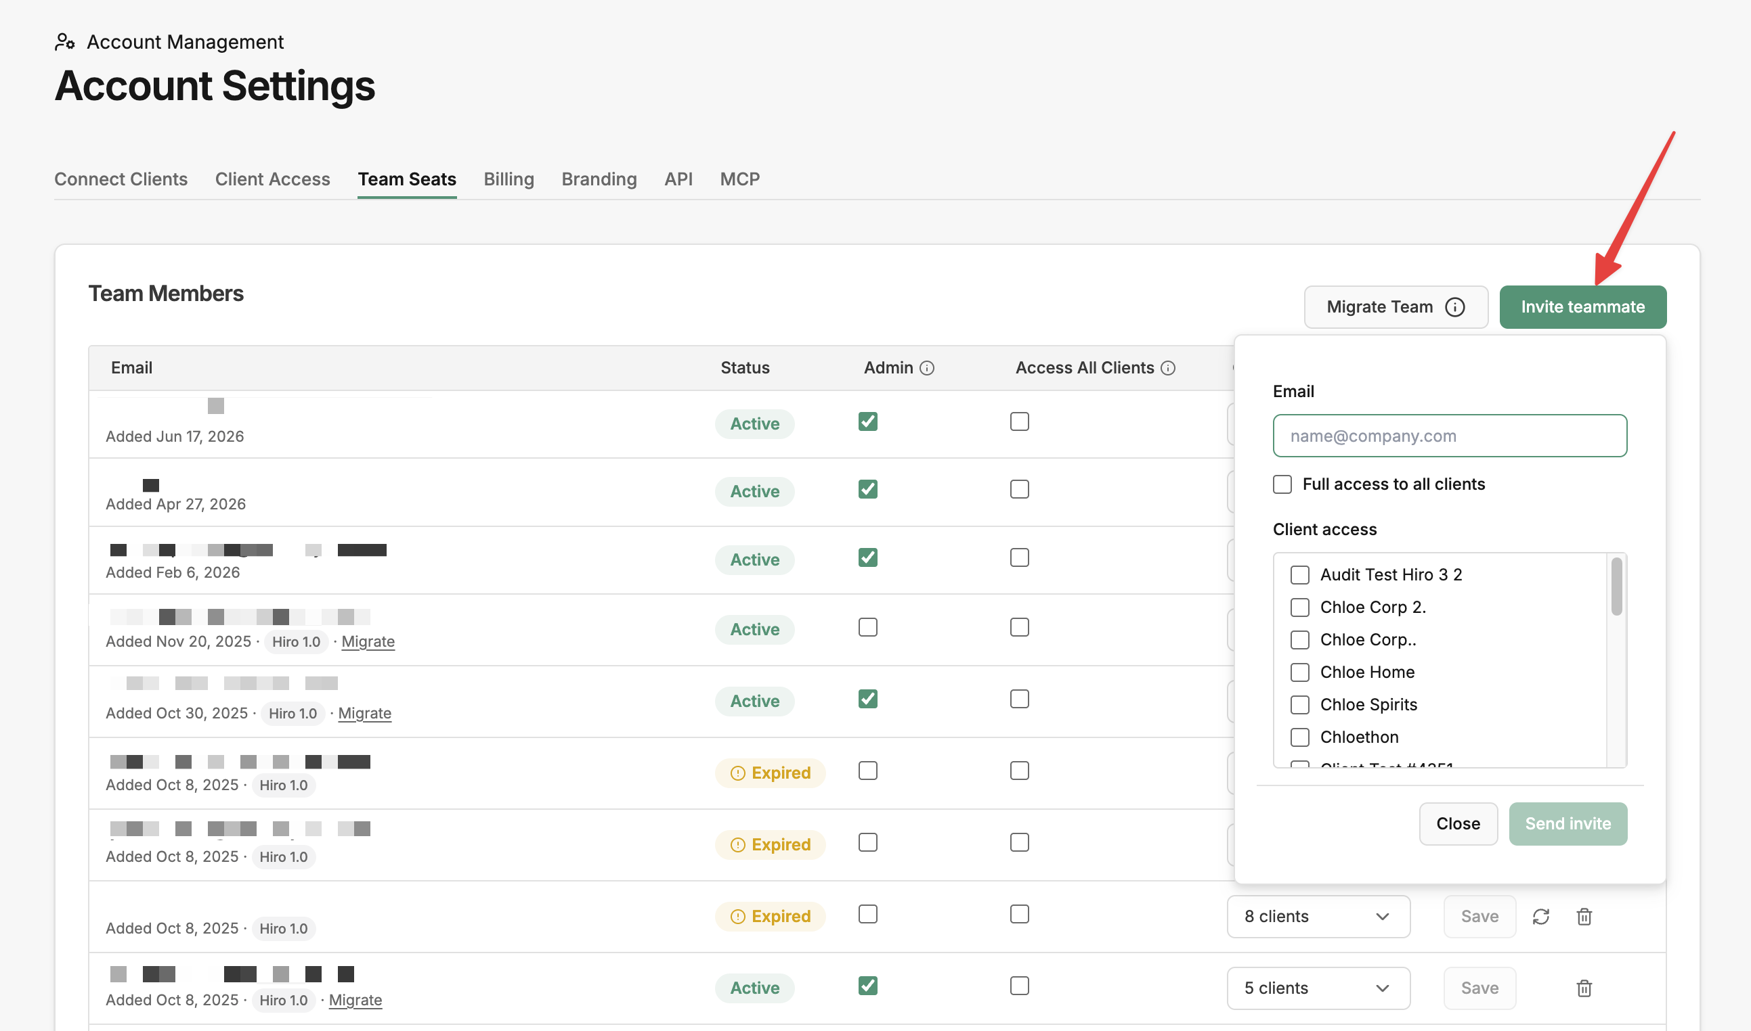Switch to the Branding tab
This screenshot has height=1031, width=1751.
599,179
